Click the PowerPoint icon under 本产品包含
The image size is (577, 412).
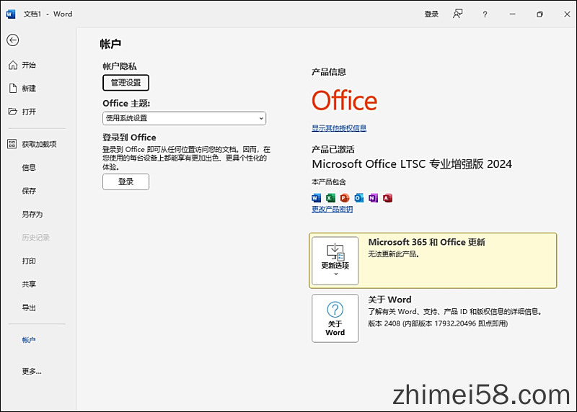(344, 198)
